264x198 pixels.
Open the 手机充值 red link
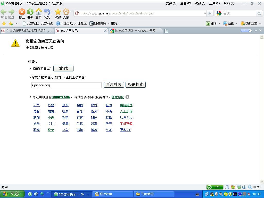click(126, 124)
